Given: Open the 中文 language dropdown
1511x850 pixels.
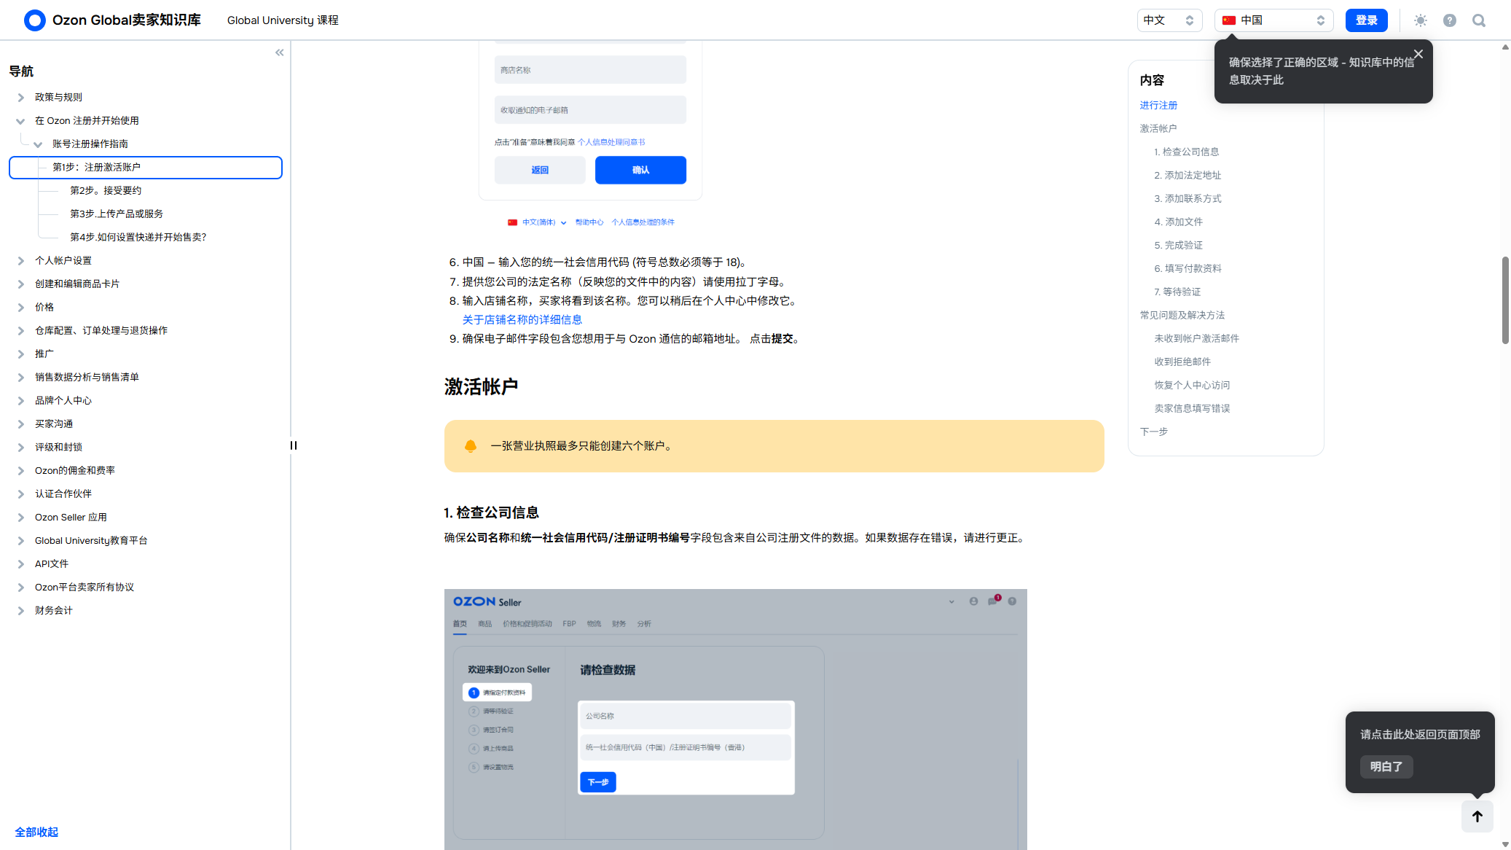Looking at the screenshot, I should click(1169, 20).
